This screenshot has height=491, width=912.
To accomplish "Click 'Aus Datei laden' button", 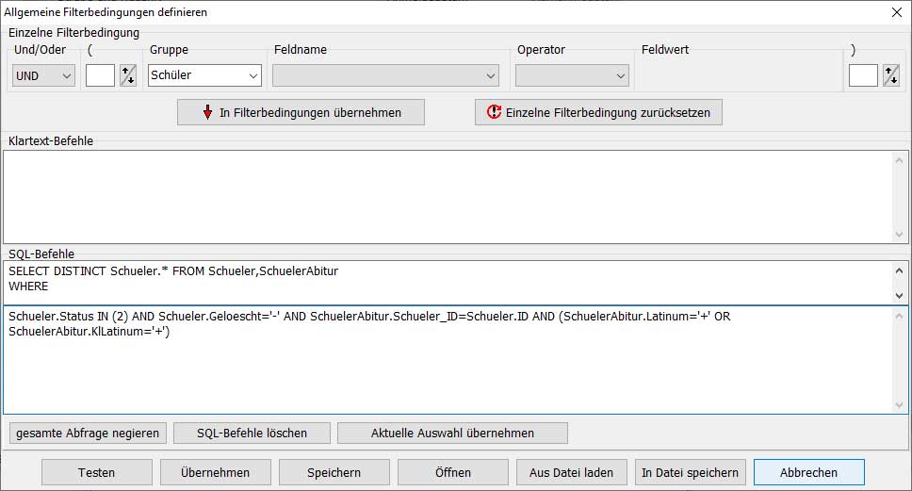I will coord(572,472).
